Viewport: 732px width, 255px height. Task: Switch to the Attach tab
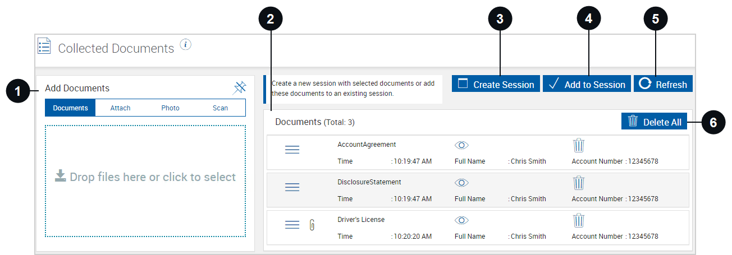tap(120, 108)
